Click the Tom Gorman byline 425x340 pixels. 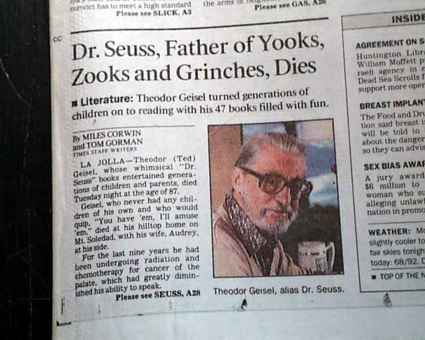click(108, 145)
